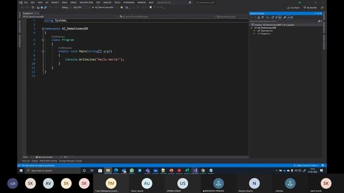Open the member navigation dropdown Main(string[] args)
This screenshot has width=344, height=193.
tap(232, 17)
